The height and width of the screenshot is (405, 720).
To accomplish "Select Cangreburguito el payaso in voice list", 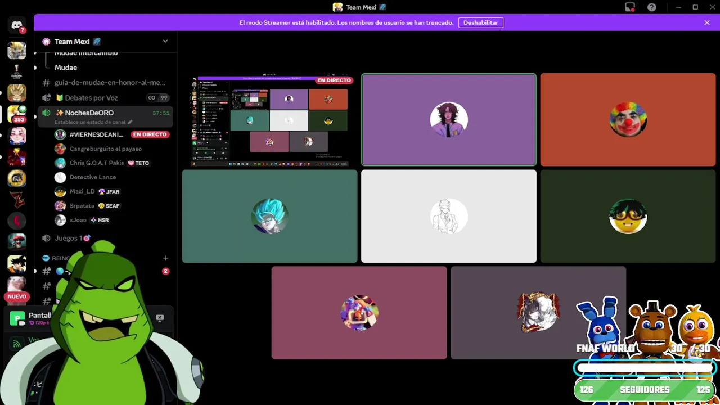I will 106,148.
